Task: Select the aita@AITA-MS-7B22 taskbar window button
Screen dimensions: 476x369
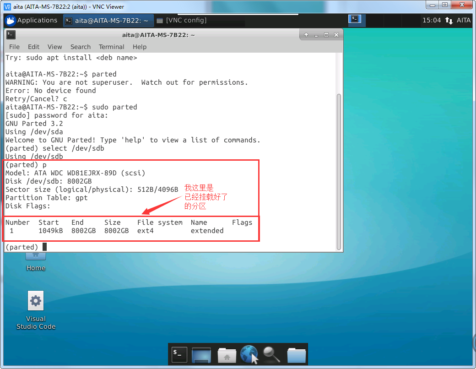Action: [108, 20]
